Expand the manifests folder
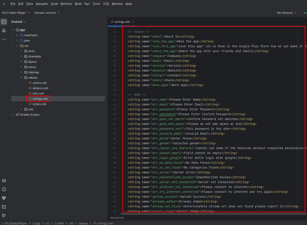This screenshot has width=307, height=225. [17, 35]
